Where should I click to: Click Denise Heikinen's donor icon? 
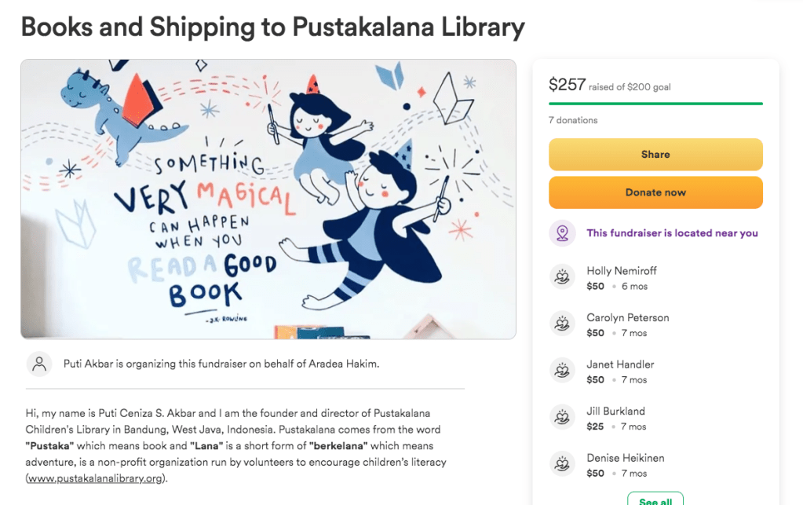coord(562,464)
